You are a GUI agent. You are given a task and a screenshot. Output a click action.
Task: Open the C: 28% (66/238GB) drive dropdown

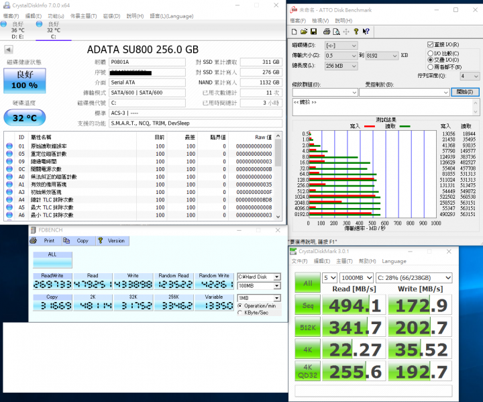click(415, 278)
